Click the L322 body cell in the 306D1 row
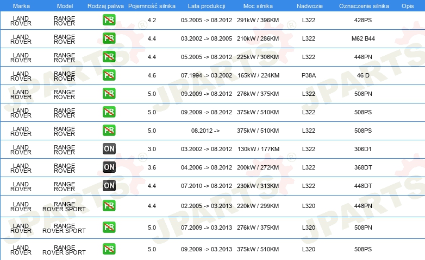Screen dimensions: 425x260 pos(309,149)
